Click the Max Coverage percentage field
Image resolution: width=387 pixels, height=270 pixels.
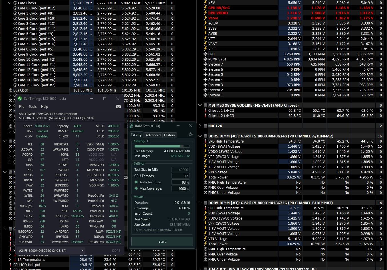point(180,188)
